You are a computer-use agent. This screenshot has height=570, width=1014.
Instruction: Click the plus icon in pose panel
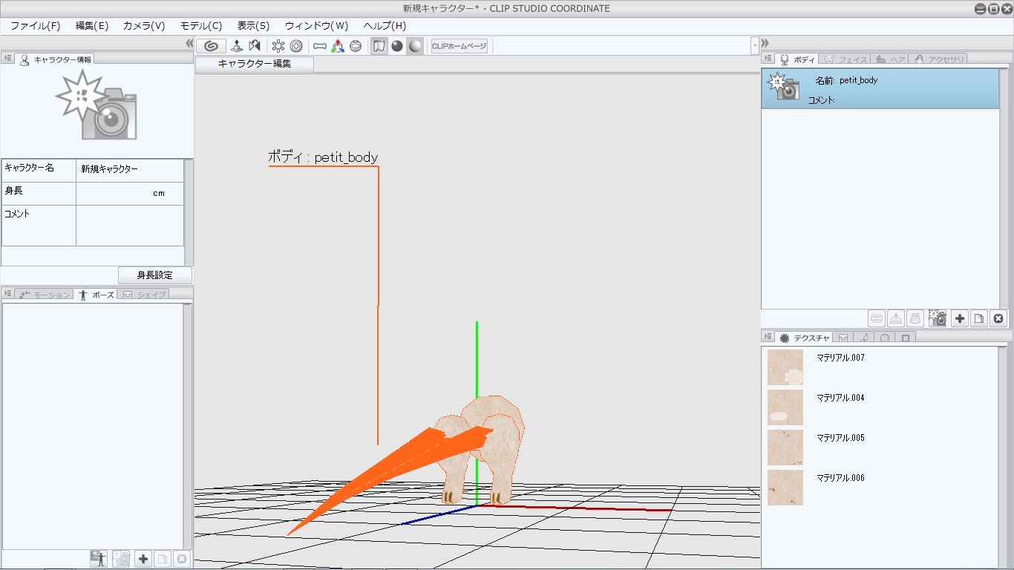[143, 559]
